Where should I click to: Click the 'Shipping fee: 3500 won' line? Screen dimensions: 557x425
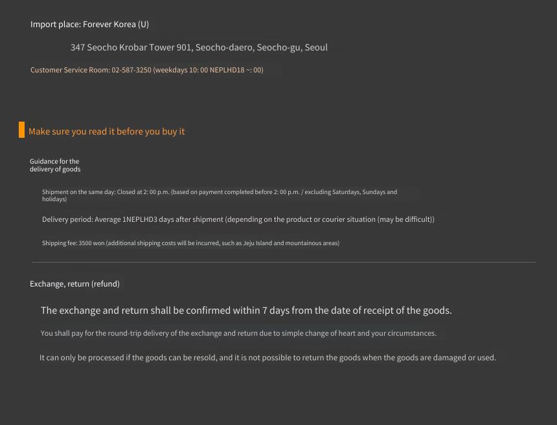(x=191, y=243)
